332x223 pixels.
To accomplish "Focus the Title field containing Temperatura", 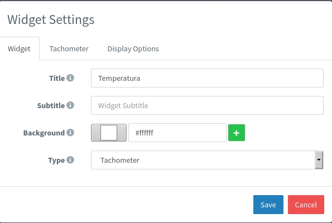I will [x=207, y=78].
